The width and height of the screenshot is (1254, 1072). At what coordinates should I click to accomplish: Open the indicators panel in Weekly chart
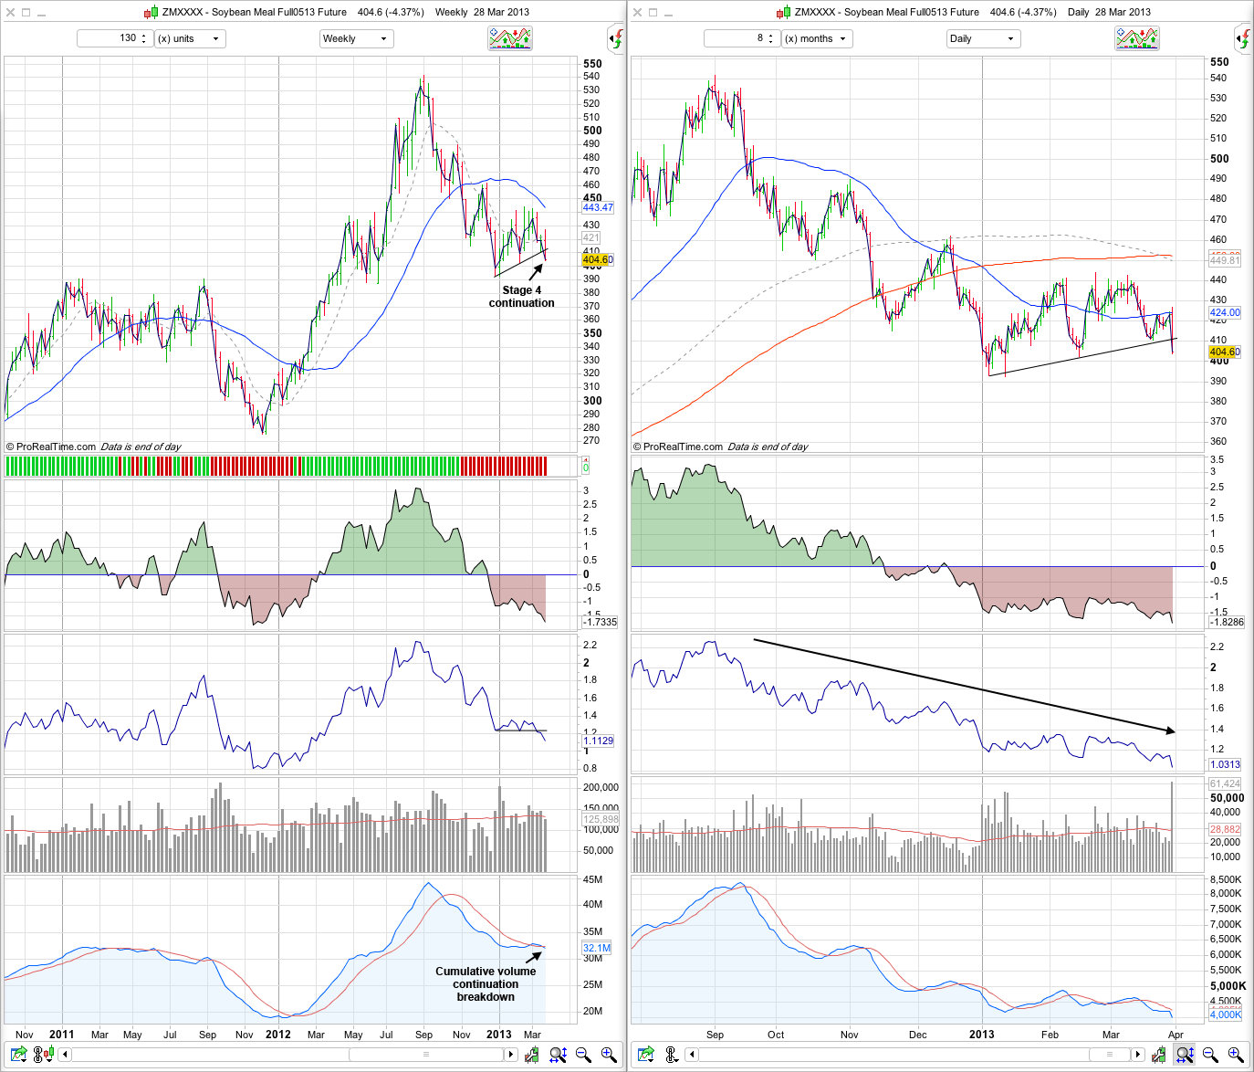click(x=510, y=38)
